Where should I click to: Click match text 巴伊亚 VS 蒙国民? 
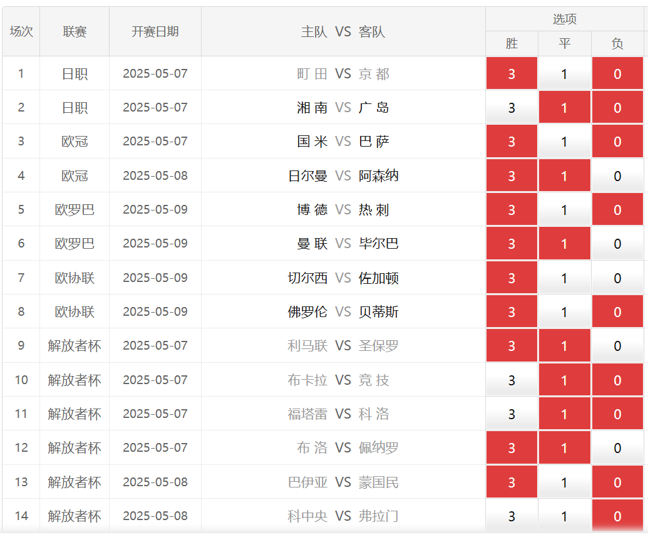(343, 482)
